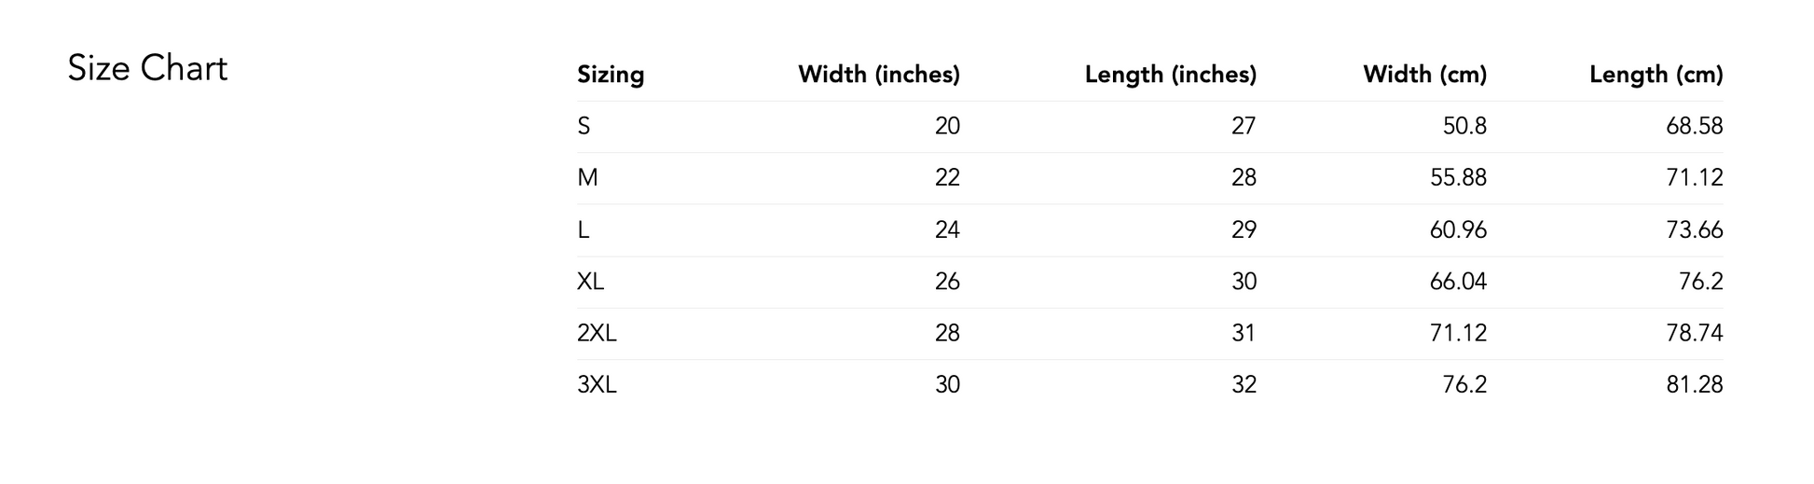Viewport: 1814px width, 484px height.
Task: Click the 78.74 length value for 2XL
Action: [1695, 333]
